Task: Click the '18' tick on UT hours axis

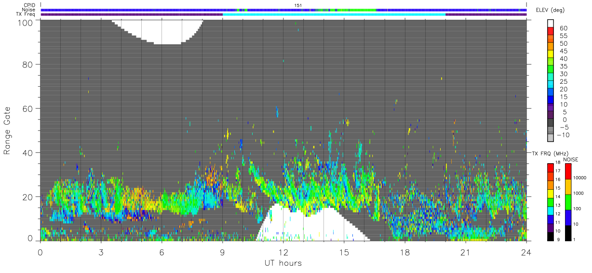Action: coord(404,253)
